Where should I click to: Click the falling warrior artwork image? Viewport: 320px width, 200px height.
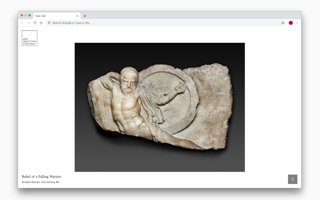[x=160, y=107]
